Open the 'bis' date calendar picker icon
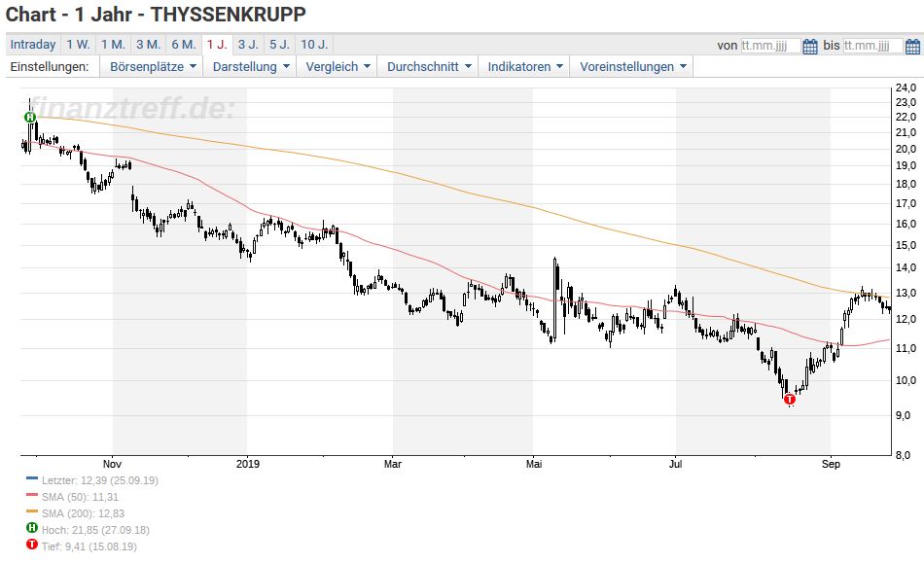 coord(912,46)
